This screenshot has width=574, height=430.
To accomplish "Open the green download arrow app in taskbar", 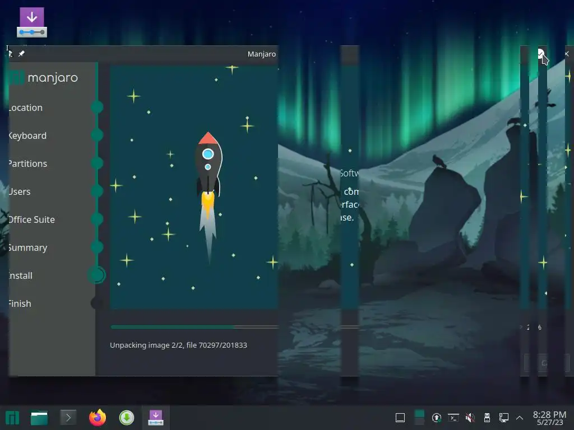I will pyautogui.click(x=127, y=418).
